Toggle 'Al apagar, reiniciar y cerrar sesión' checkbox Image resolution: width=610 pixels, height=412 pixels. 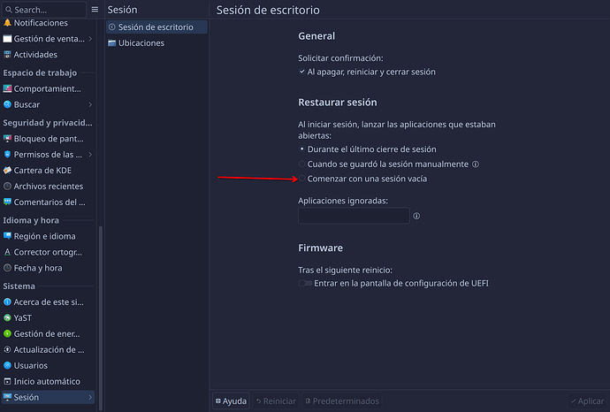pyautogui.click(x=302, y=72)
